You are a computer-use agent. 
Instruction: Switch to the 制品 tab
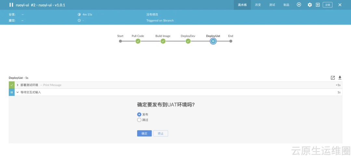[286, 5]
